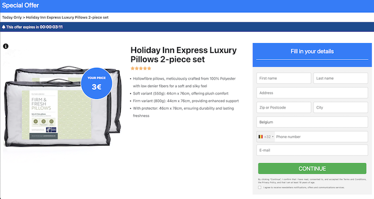Focus the Last name input field

tap(340, 78)
